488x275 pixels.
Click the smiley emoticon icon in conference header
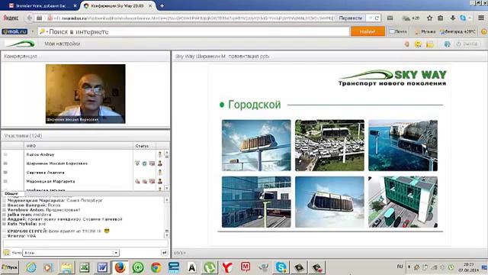coord(418,44)
